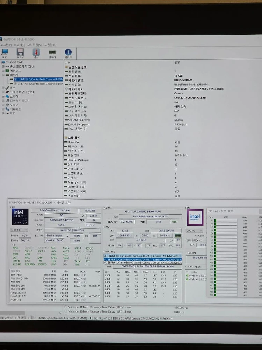Click the CHANI-275KP root tree item
262x350 pixels.
(x=14, y=62)
